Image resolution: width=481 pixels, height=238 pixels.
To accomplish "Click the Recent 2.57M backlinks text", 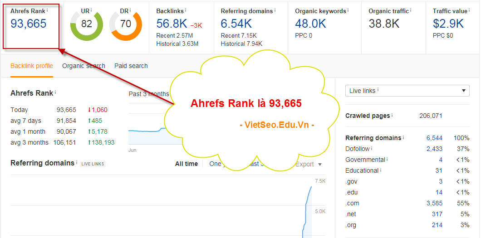I will [x=175, y=35].
